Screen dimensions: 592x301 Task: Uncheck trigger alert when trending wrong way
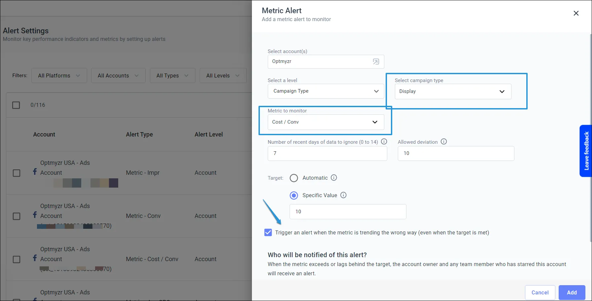(x=268, y=232)
